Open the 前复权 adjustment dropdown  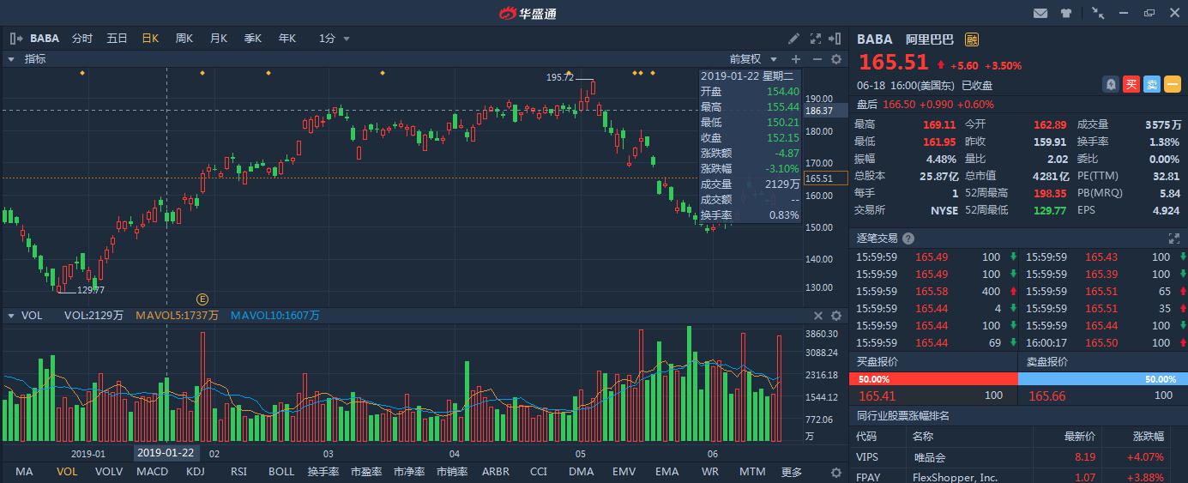(x=752, y=59)
